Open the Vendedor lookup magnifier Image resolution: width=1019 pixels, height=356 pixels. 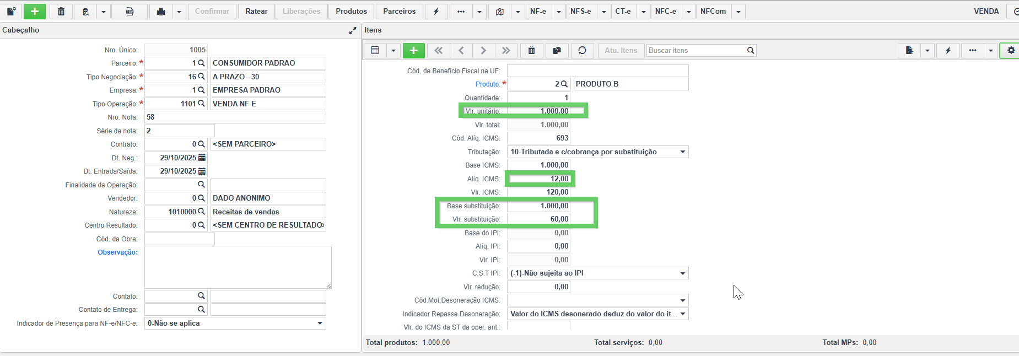[x=201, y=198]
